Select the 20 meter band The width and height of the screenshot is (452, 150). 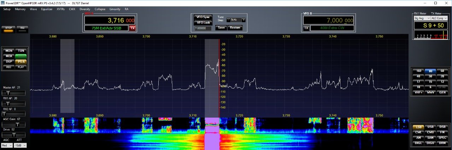point(442,76)
